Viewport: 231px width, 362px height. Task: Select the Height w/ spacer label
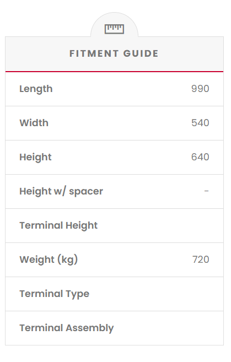(61, 191)
